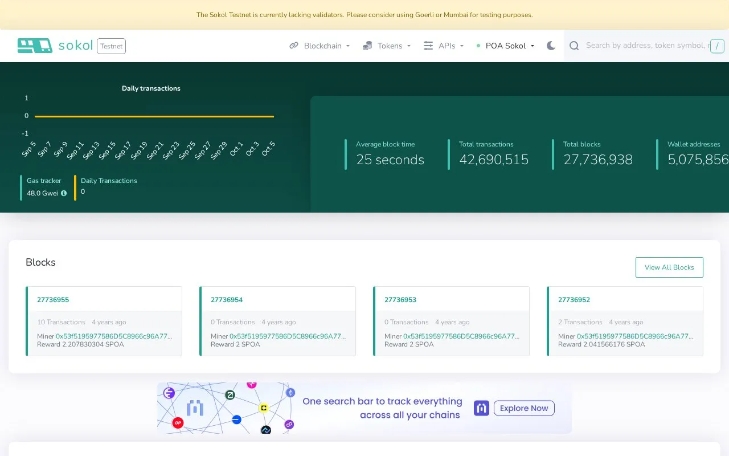Click the Testnet badge
This screenshot has height=456, width=729.
tap(111, 46)
